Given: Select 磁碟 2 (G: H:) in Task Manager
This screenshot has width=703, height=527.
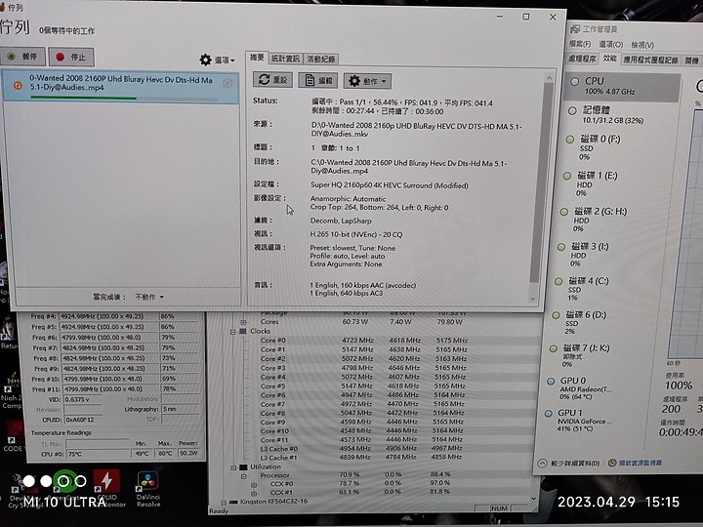Looking at the screenshot, I should coord(612,220).
